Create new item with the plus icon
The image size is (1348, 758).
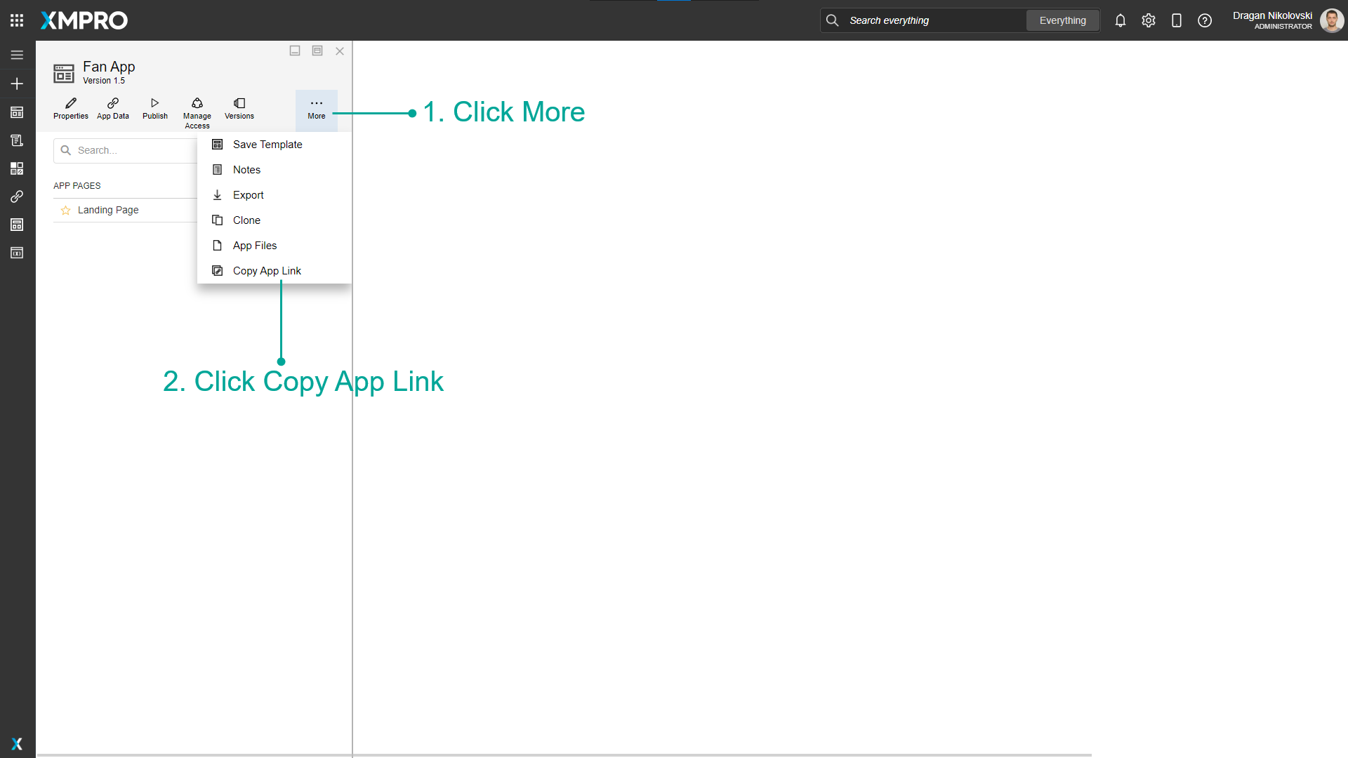point(17,84)
